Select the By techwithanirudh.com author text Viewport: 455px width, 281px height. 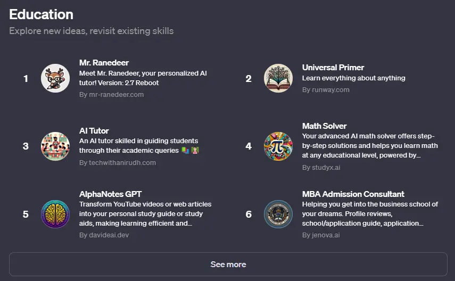tap(118, 162)
